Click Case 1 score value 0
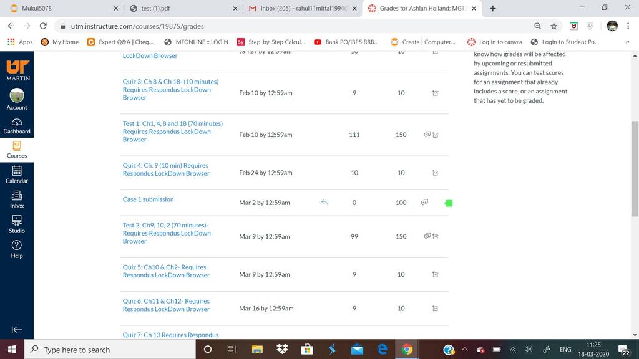 pyautogui.click(x=354, y=203)
